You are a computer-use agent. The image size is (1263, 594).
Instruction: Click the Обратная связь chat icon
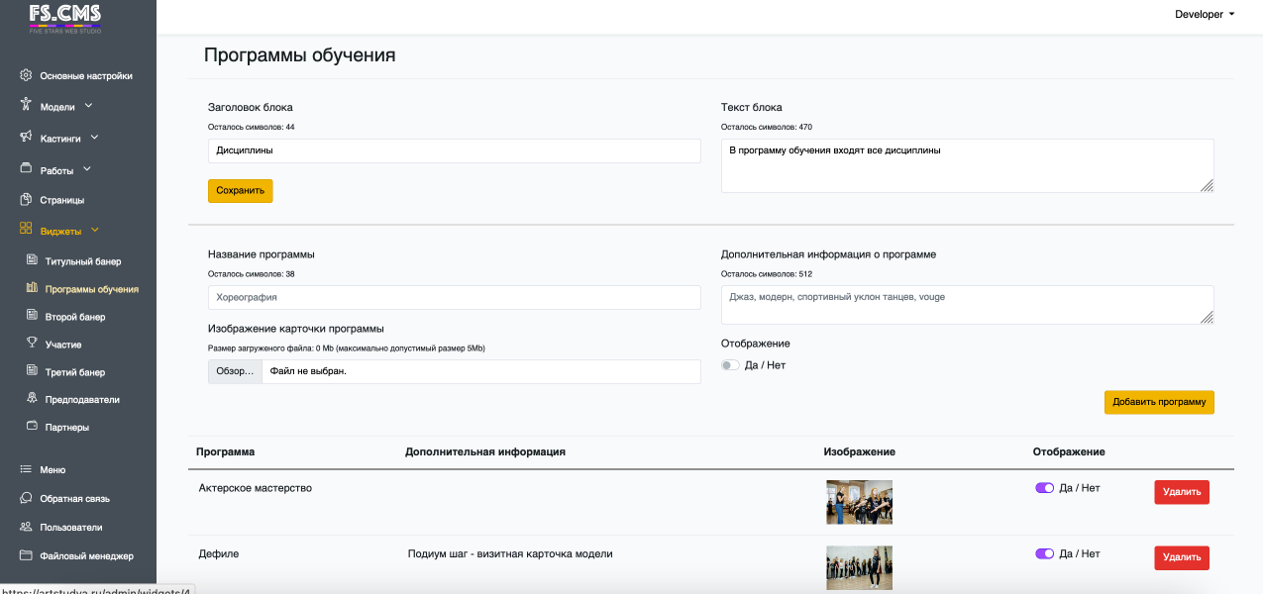pyautogui.click(x=26, y=498)
